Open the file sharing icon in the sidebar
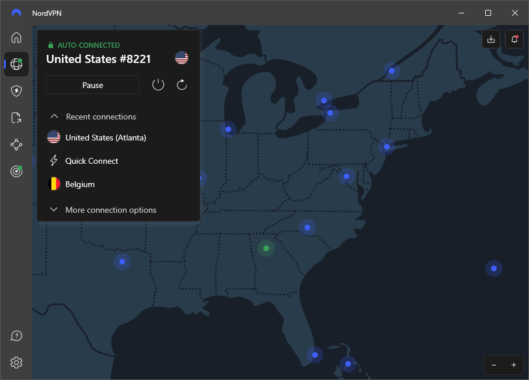The width and height of the screenshot is (529, 380). pyautogui.click(x=16, y=118)
